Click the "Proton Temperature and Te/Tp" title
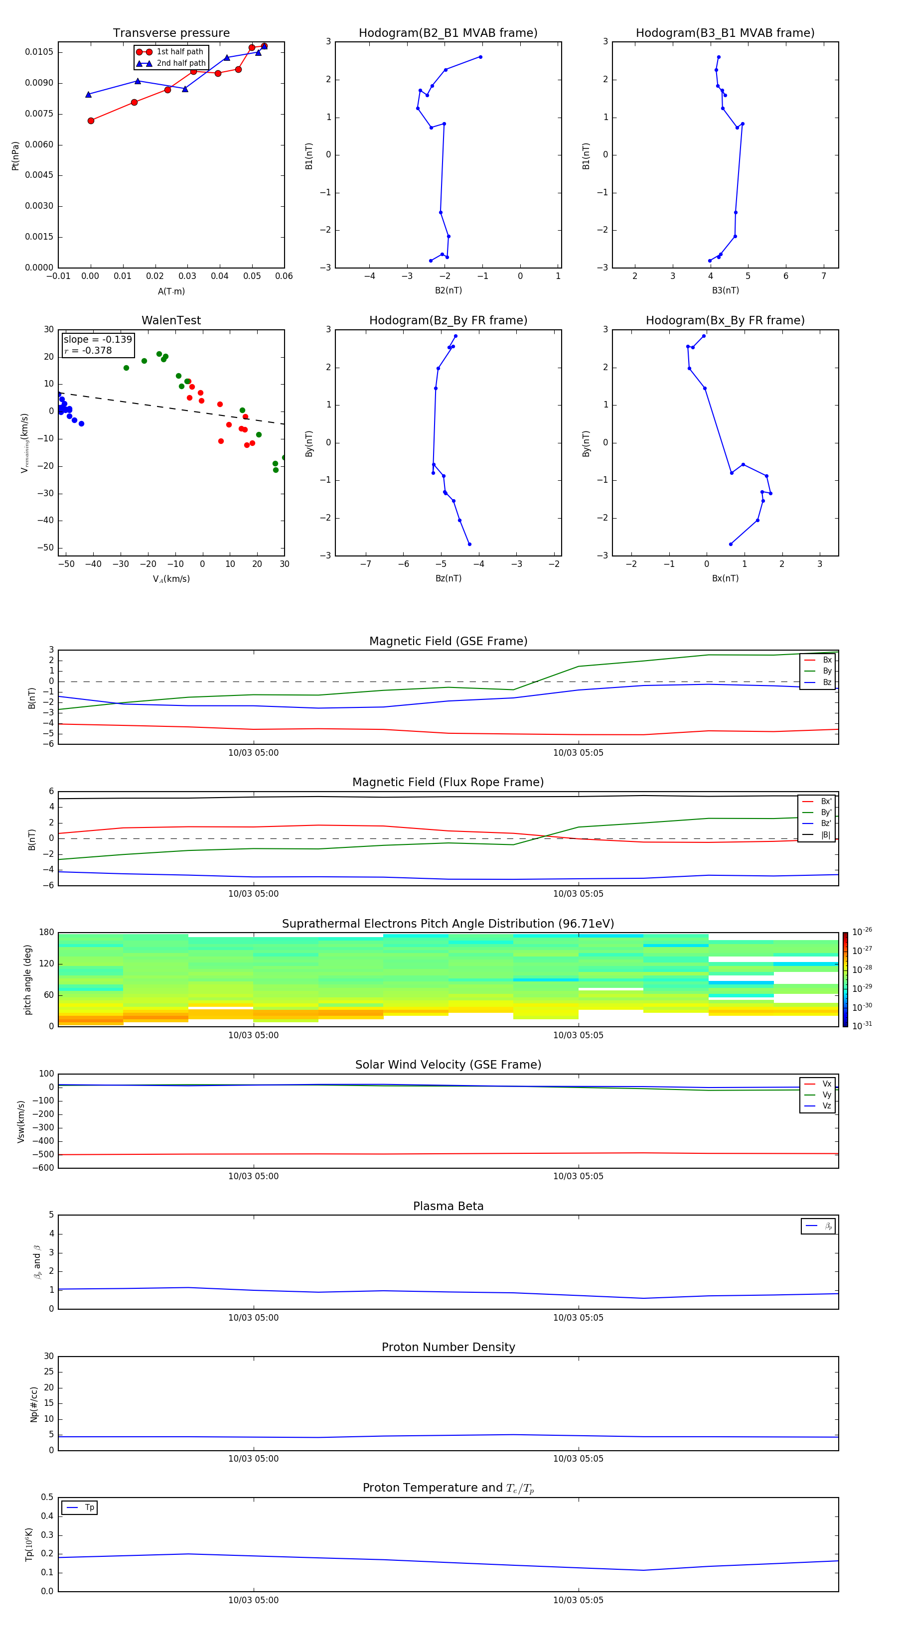The height and width of the screenshot is (1644, 897). coord(448,1488)
